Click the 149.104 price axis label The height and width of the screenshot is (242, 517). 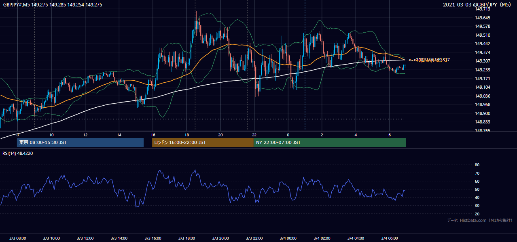[483, 87]
